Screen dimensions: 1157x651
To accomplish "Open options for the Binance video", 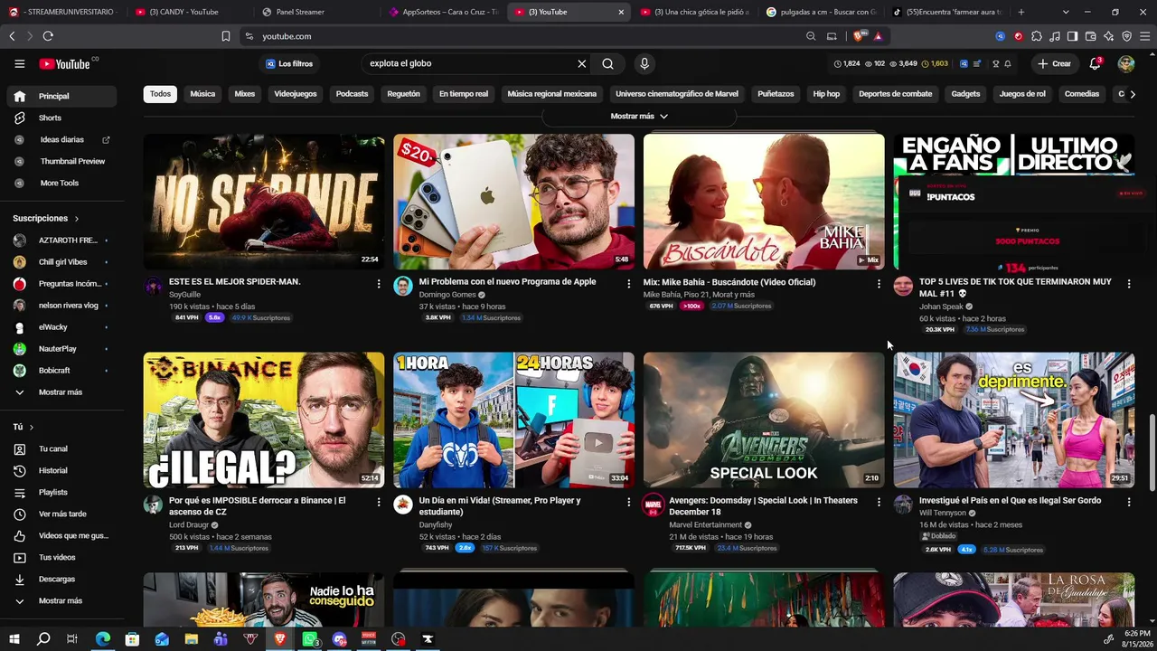I will (x=379, y=503).
